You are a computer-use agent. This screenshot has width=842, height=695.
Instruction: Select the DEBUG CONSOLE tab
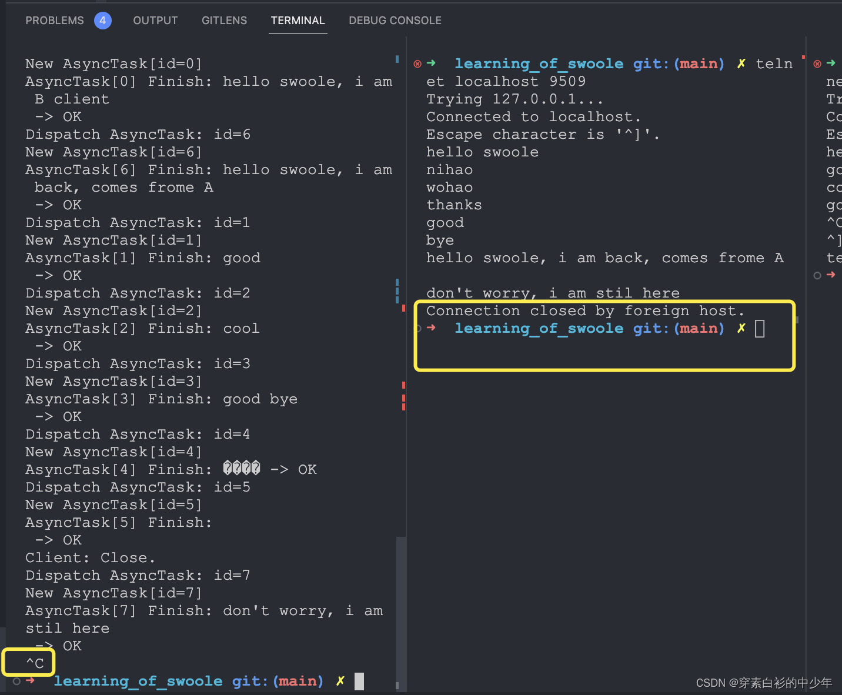pyautogui.click(x=395, y=20)
